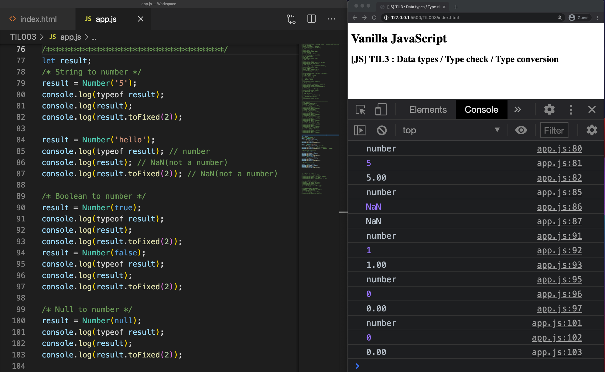Open the console settings gear
Screen dimensions: 605x372
pos(592,130)
